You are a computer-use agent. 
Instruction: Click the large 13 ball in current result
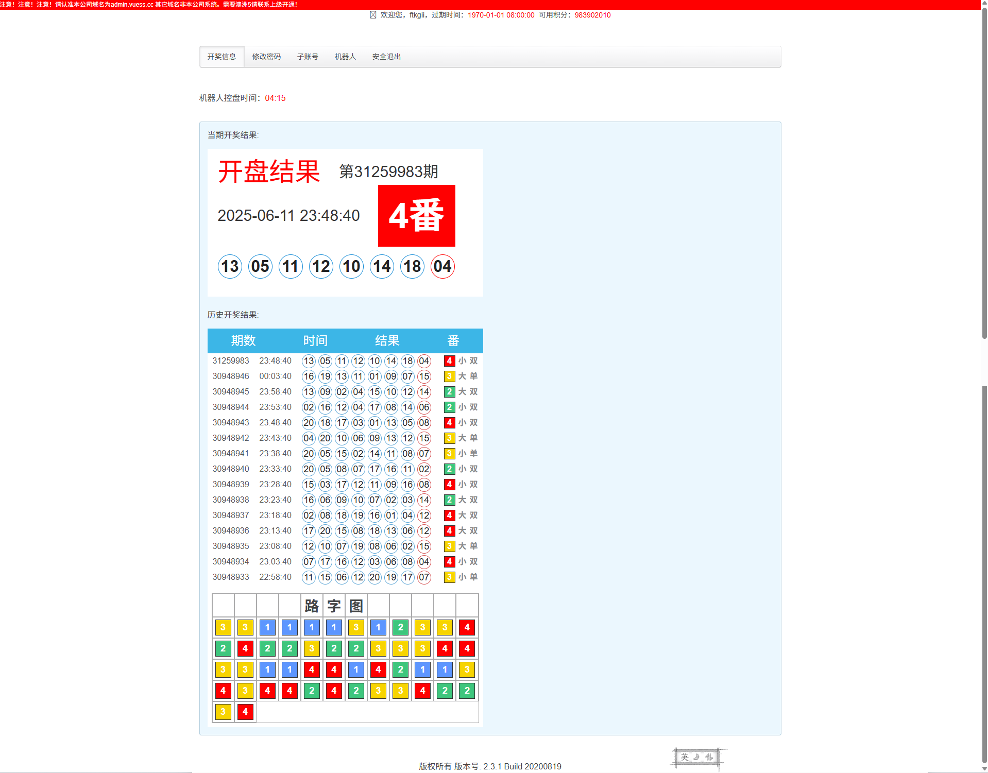coord(230,267)
